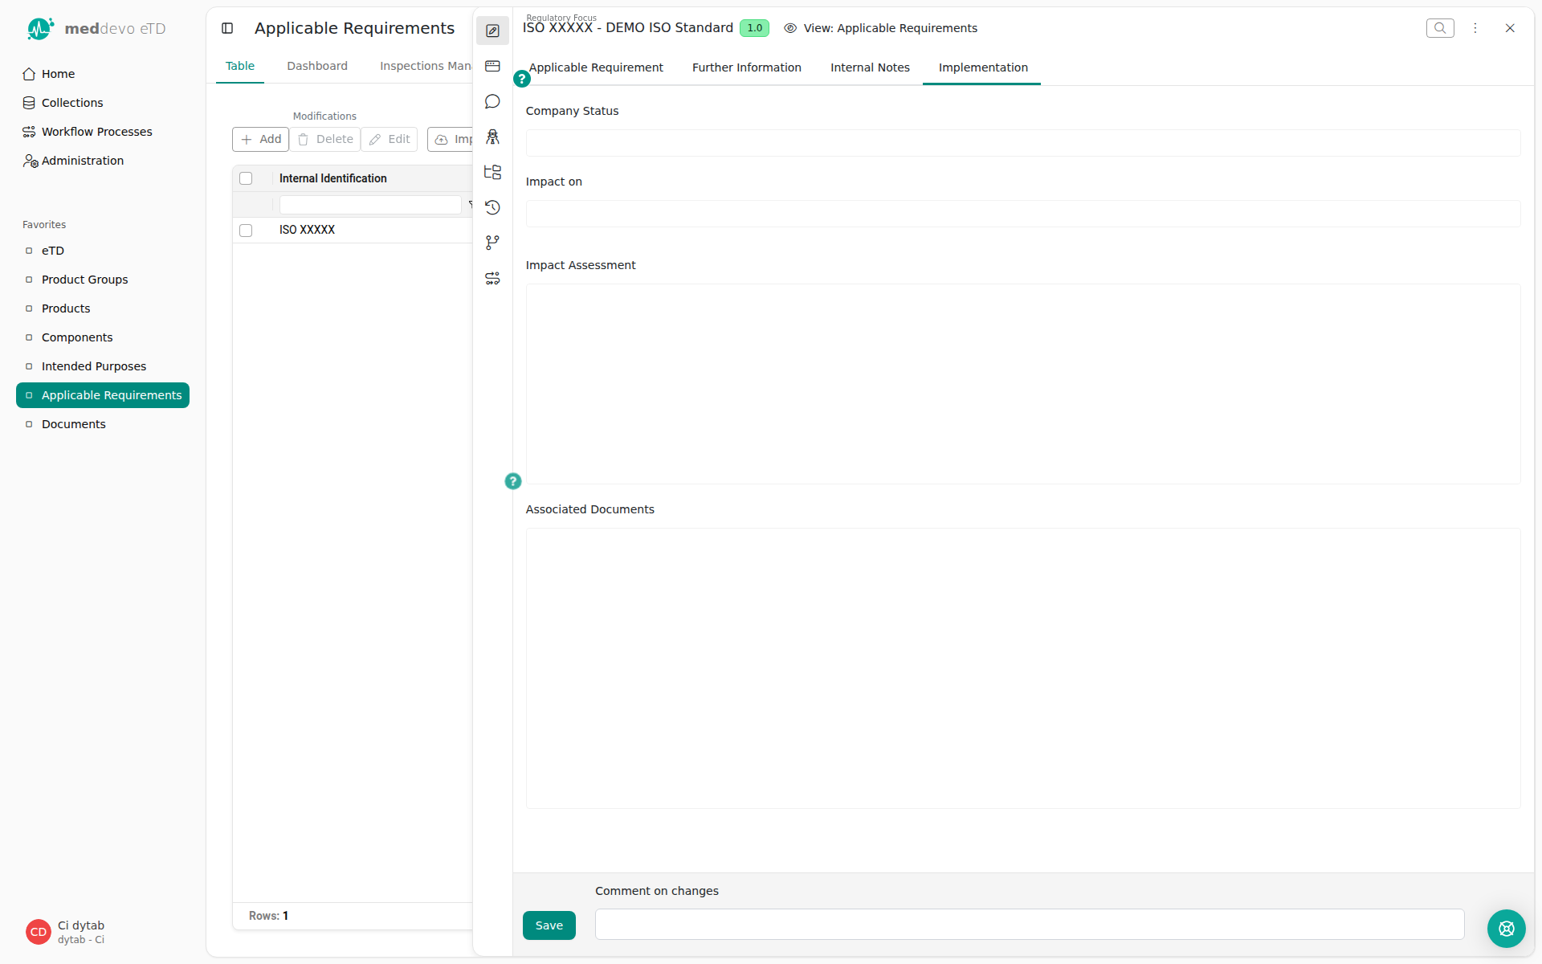Image resolution: width=1542 pixels, height=964 pixels.
Task: Focus the Comment on changes field
Action: tap(1029, 925)
